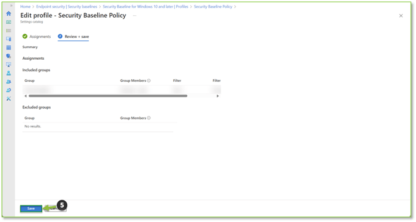Open the Devices icon in sidebar

9,39
